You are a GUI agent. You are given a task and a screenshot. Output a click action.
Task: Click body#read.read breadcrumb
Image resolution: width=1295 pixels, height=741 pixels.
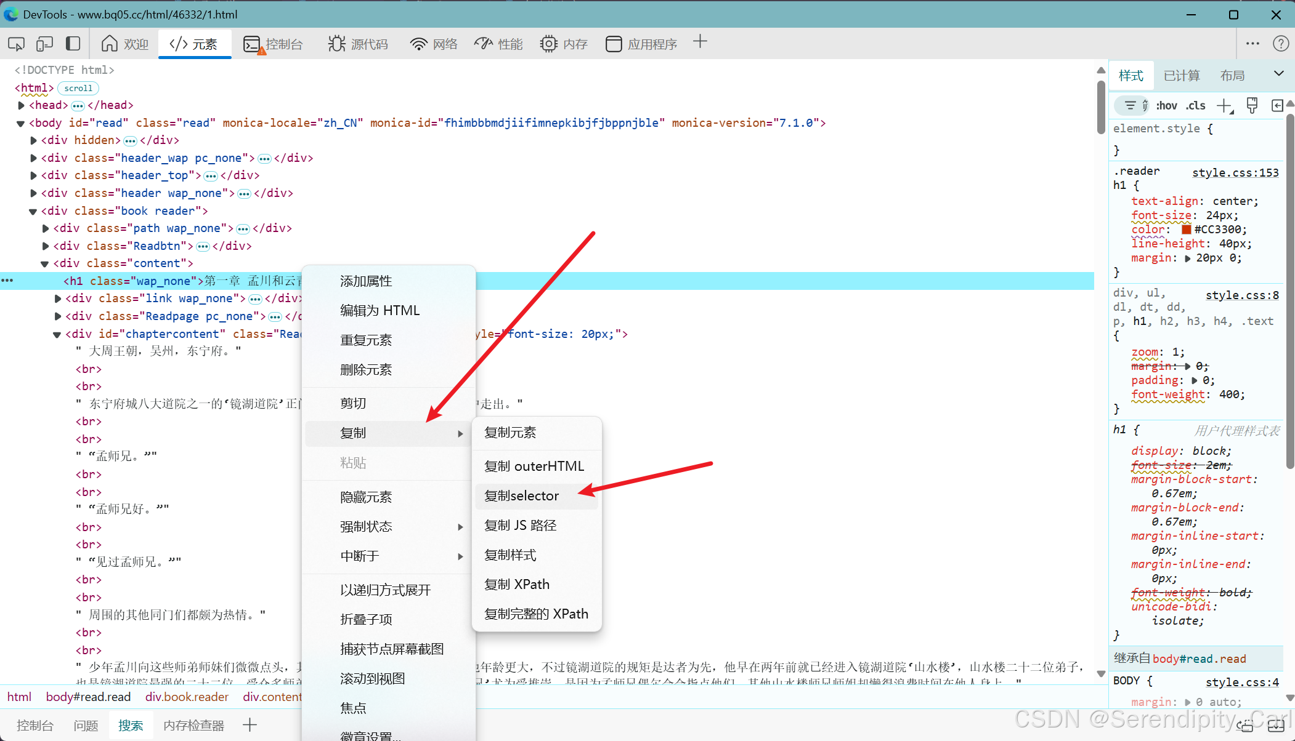pyautogui.click(x=88, y=697)
